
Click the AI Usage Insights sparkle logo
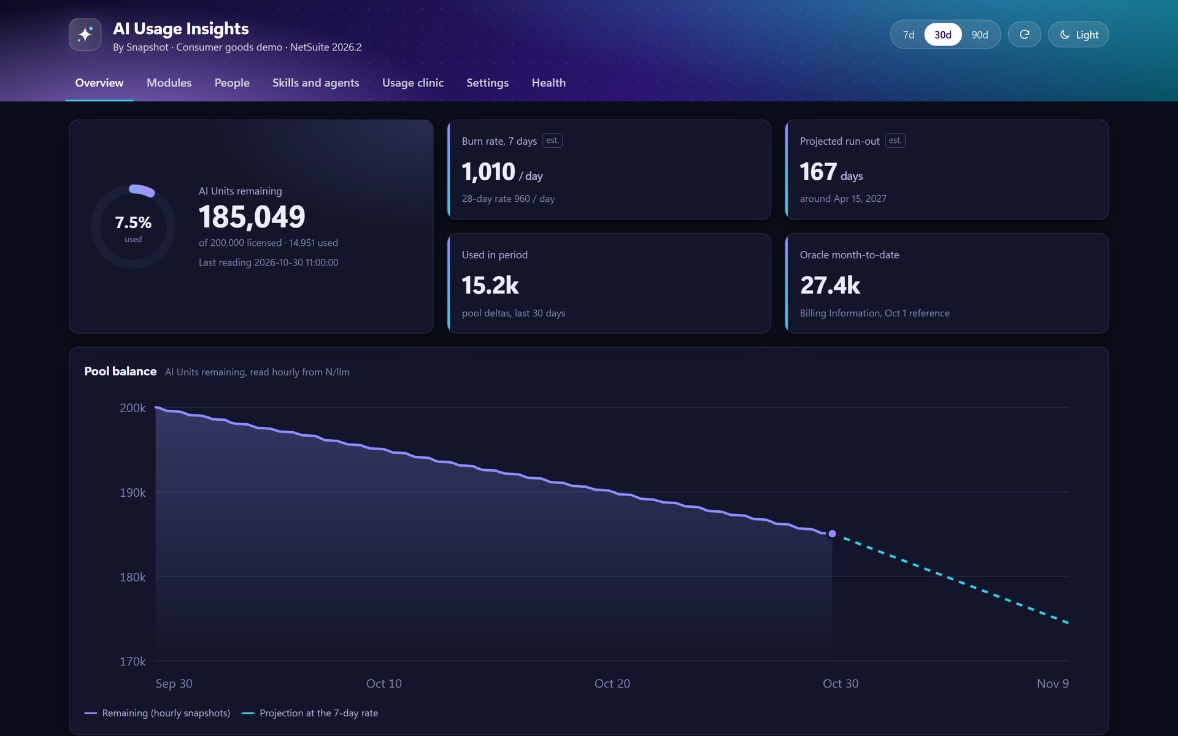(85, 34)
